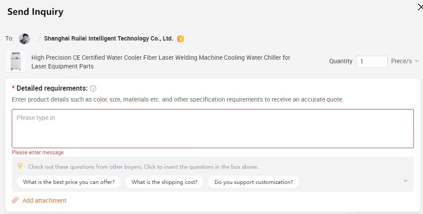The height and width of the screenshot is (214, 423).
Task: Click the supplier's profile avatar
Action: (24, 39)
